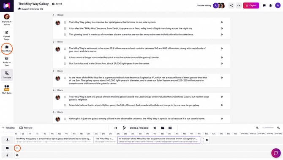283x160 pixels.
Task: Play the line 'The Milky Way galaxy is a massive bar spiral'
Action: click(222, 22)
